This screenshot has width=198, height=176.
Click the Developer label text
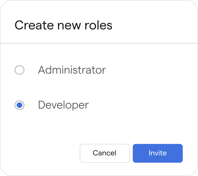[x=63, y=105]
